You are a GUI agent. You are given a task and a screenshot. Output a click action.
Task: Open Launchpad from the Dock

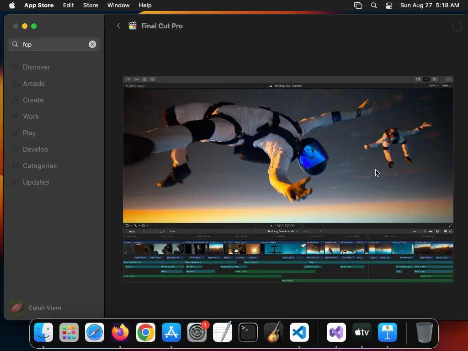tap(69, 332)
